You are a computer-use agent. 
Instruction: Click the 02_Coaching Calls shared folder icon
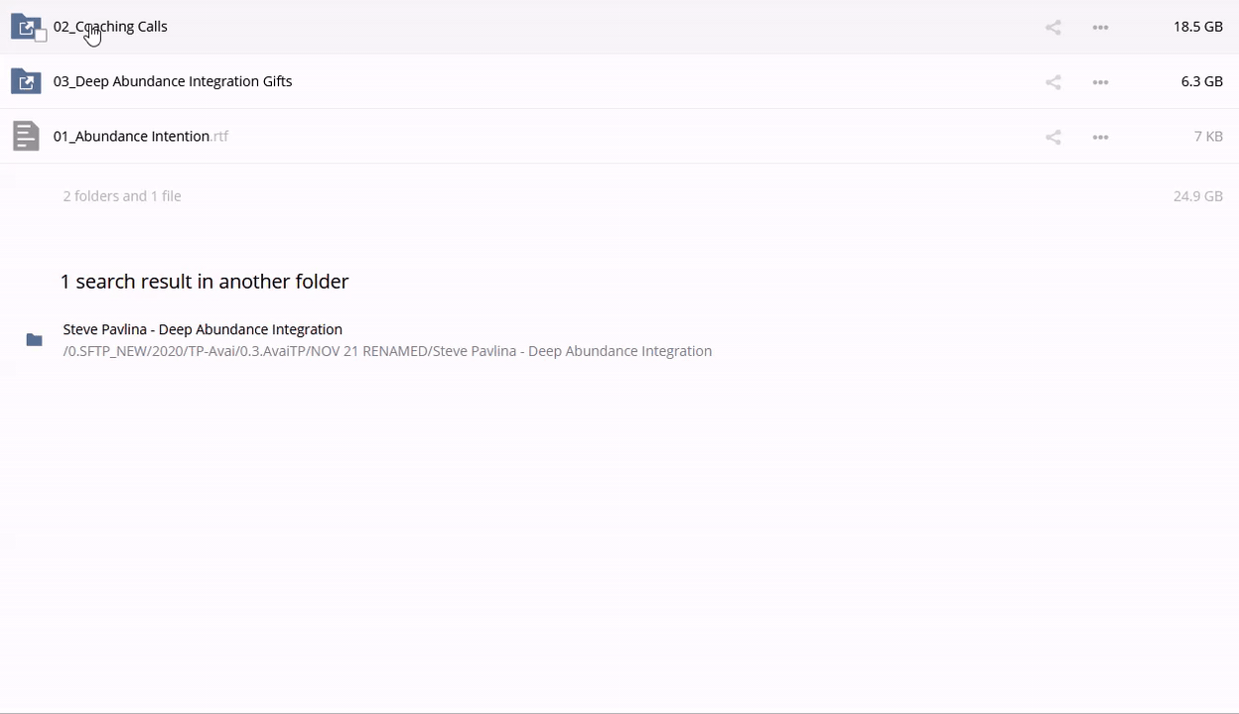tap(25, 26)
